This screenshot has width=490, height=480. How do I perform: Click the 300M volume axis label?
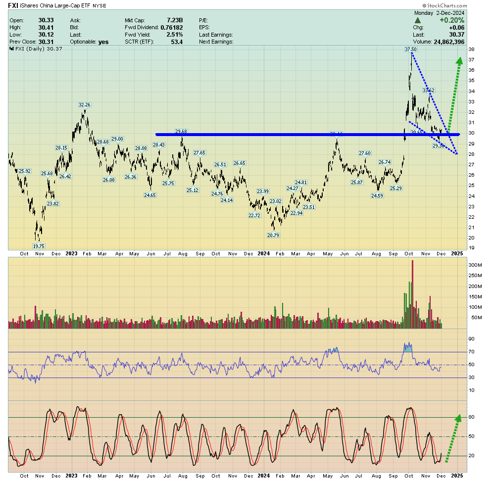pyautogui.click(x=475, y=265)
